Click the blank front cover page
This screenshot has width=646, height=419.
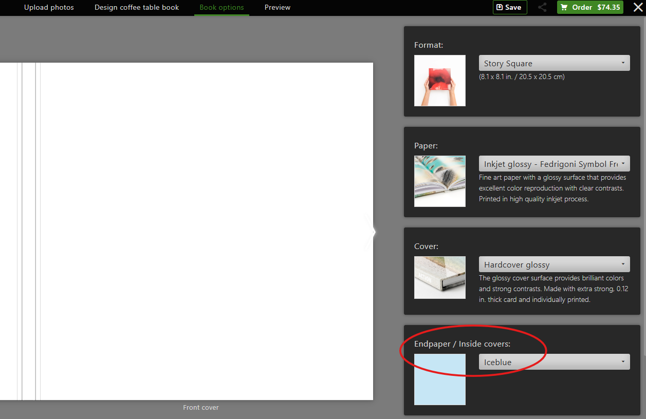point(206,231)
